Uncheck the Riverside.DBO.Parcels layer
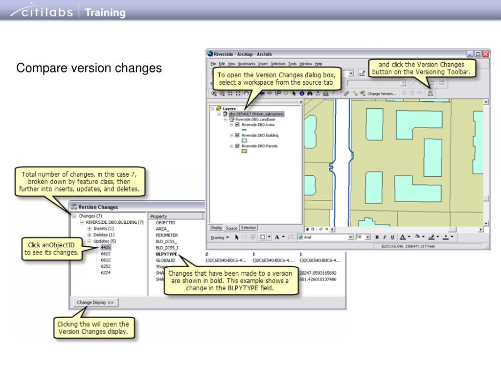Viewport: 501px width, 376px height. coord(237,146)
